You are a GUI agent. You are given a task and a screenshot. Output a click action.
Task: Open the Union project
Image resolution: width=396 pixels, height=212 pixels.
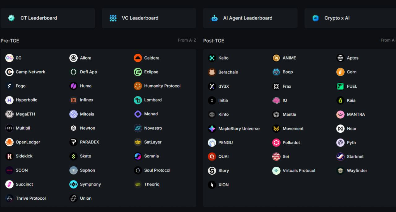tap(80, 198)
